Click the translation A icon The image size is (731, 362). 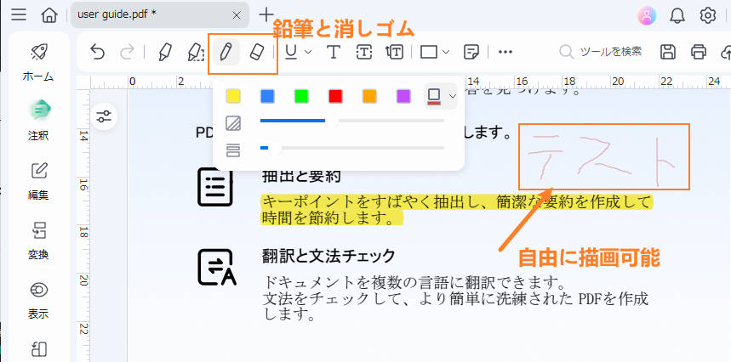coord(217,268)
